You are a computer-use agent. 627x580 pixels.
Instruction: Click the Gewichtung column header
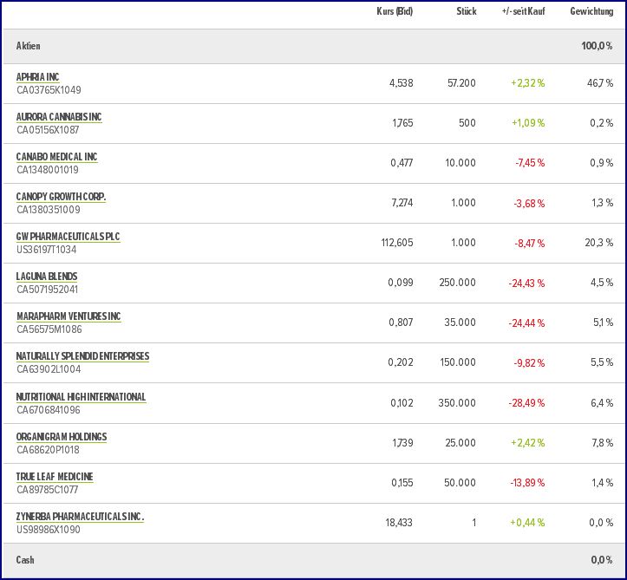[x=591, y=11]
